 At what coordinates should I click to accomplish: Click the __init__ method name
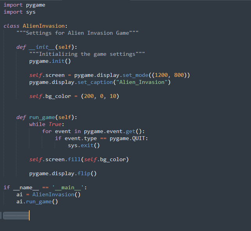[42, 47]
